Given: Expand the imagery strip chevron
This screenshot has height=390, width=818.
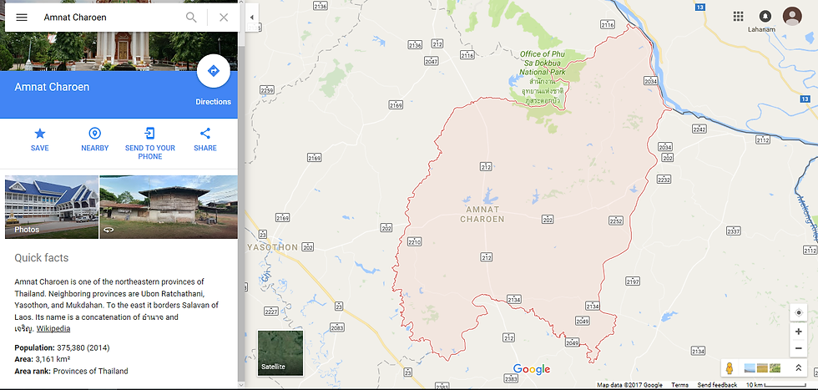Looking at the screenshot, I should coord(798,368).
